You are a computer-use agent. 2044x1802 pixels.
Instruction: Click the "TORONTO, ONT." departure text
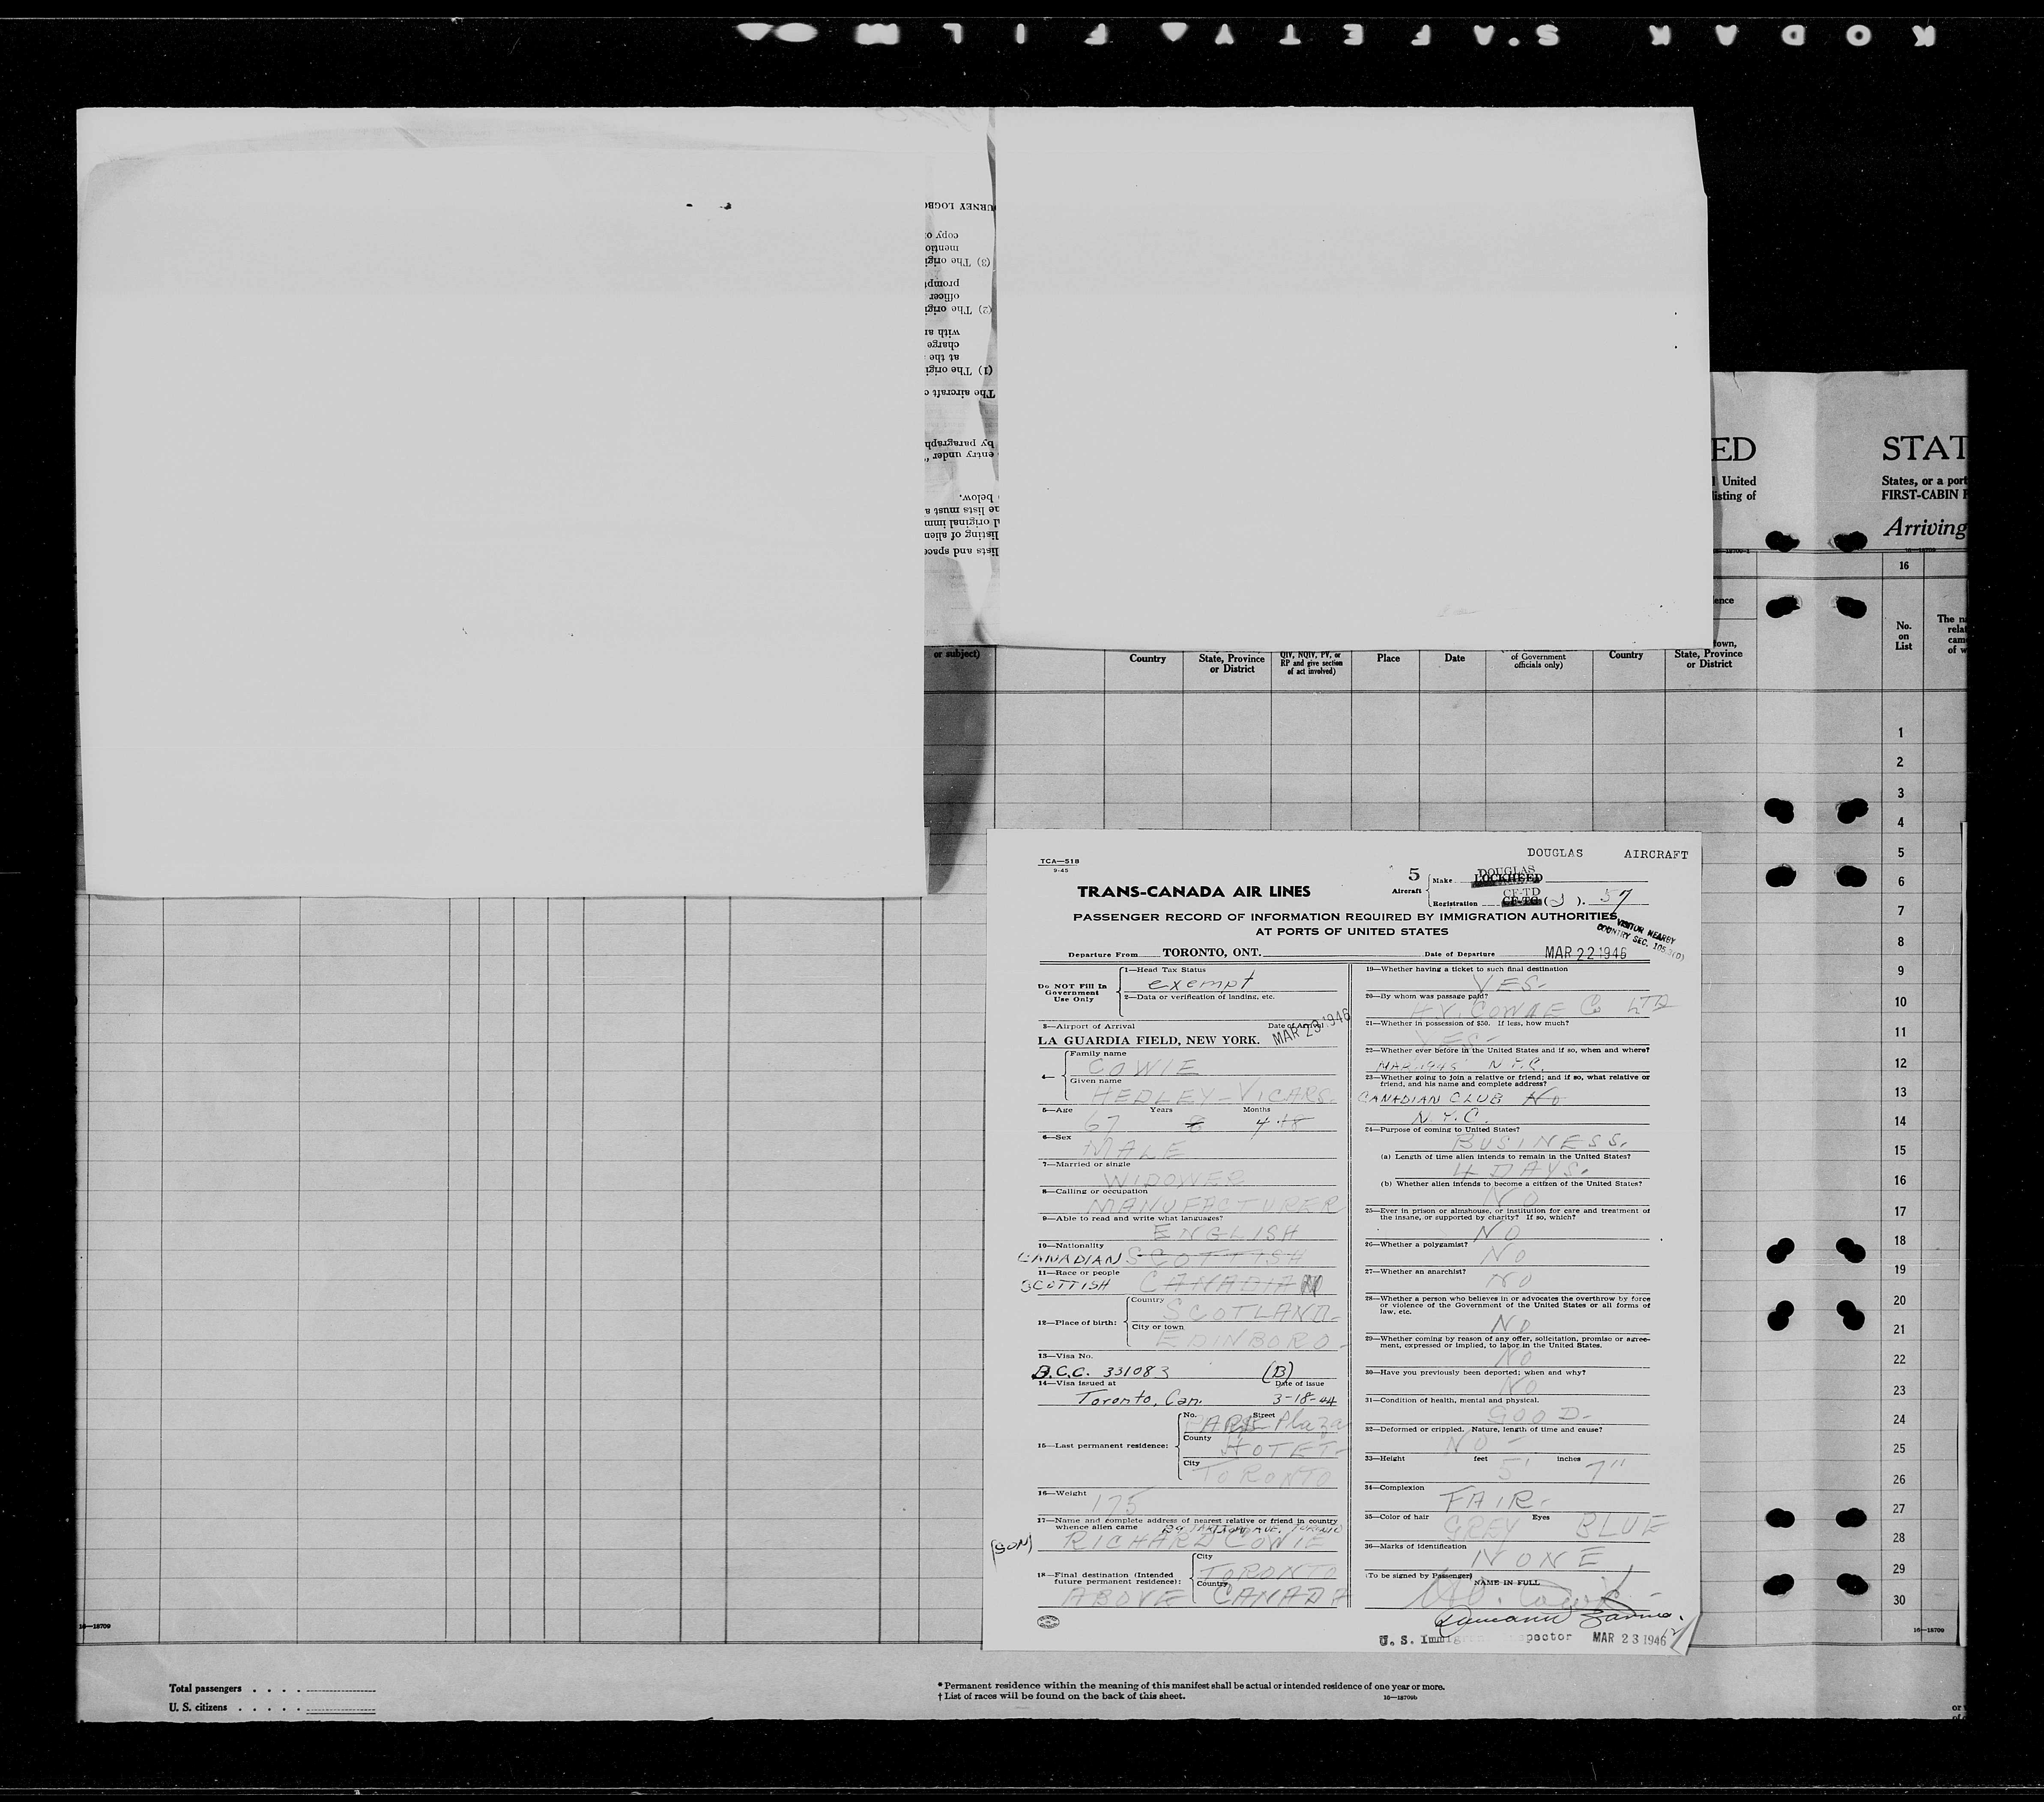(x=1212, y=953)
